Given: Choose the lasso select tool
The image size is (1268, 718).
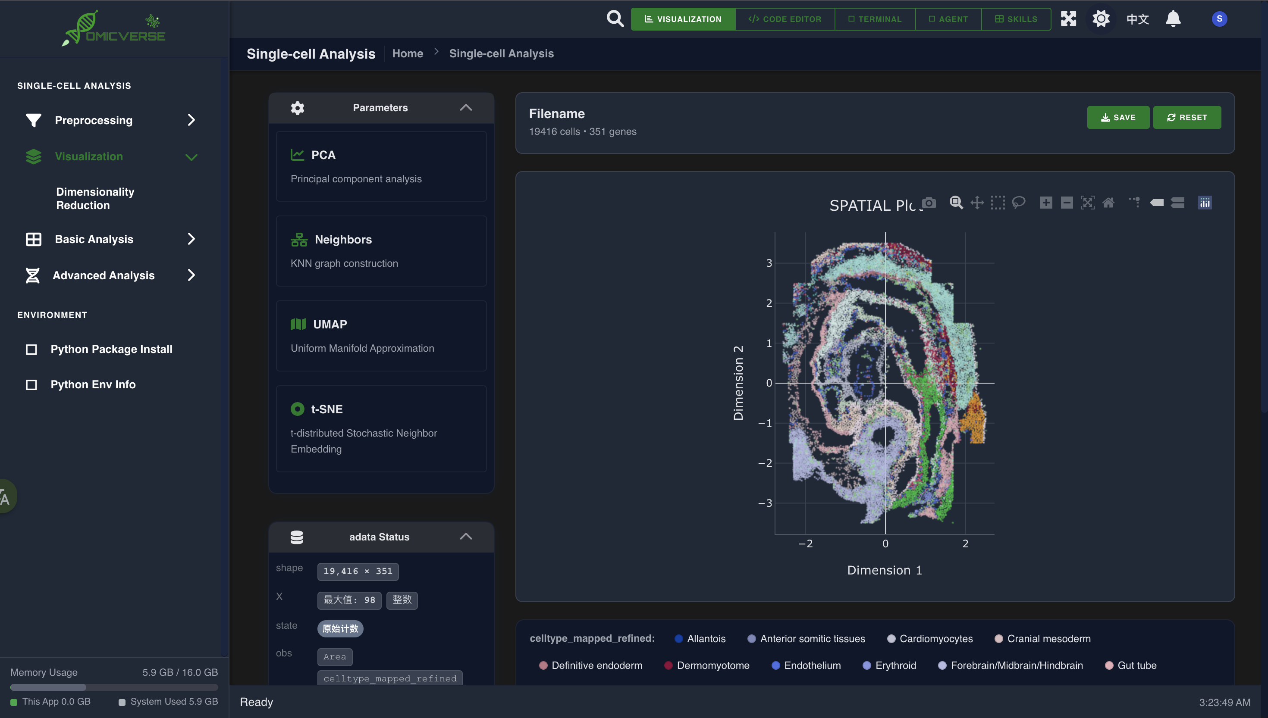Looking at the screenshot, I should pos(1018,203).
